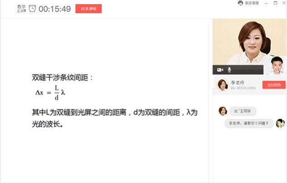287x183 pixels.
Task: Click teacher avatar beside the Hi message
Action: pos(223,111)
